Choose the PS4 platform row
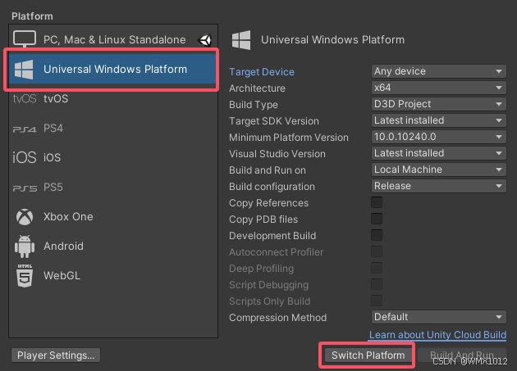 [113, 129]
